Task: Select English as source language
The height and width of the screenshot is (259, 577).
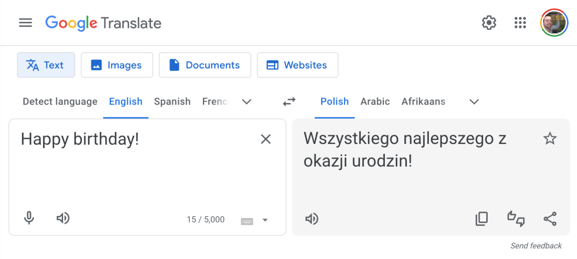Action: [x=125, y=101]
